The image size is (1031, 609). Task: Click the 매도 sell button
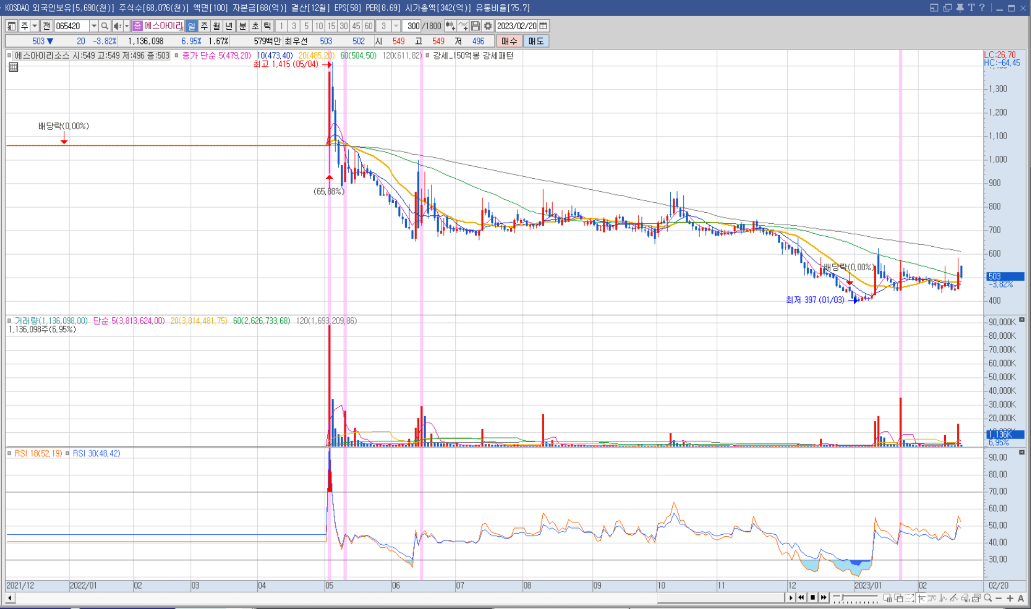pos(536,41)
